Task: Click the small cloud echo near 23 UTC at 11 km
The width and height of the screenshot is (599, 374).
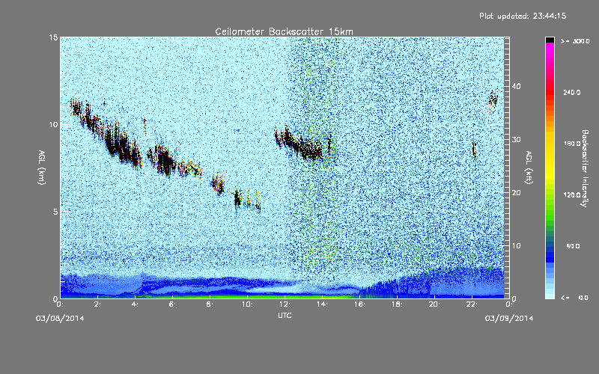Action: pyautogui.click(x=493, y=101)
